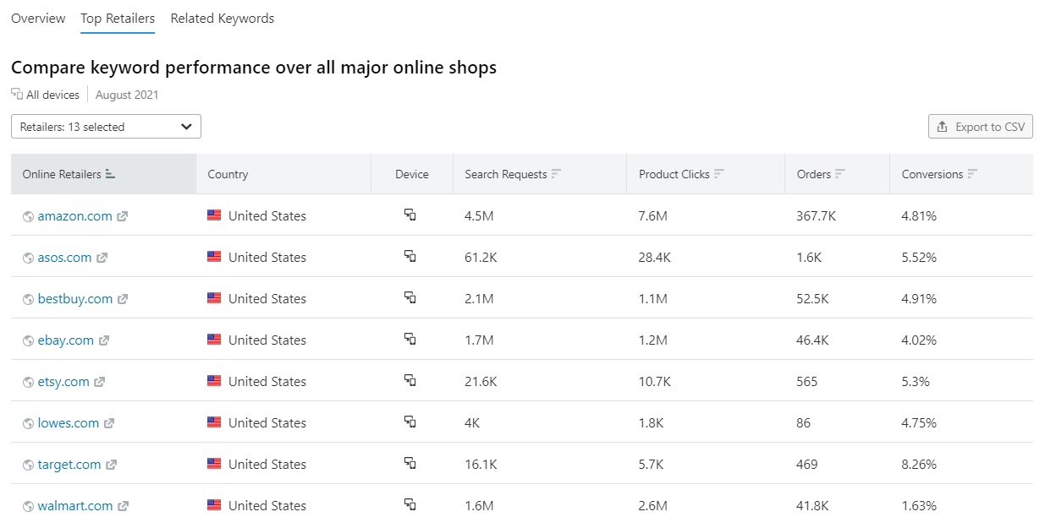Click the device icon in target.com row
Screen dimensions: 1045x528
click(410, 463)
